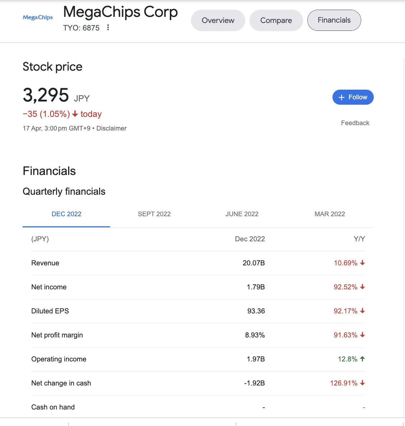Viewport: 405px width, 426px height.
Task: Open the three-dot more options menu
Action: click(x=108, y=28)
